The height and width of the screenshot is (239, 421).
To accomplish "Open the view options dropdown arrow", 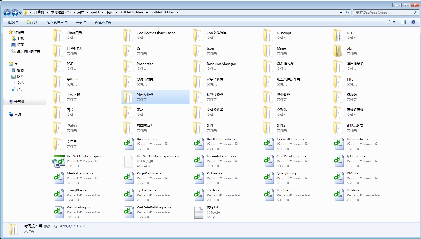I will click(x=394, y=22).
